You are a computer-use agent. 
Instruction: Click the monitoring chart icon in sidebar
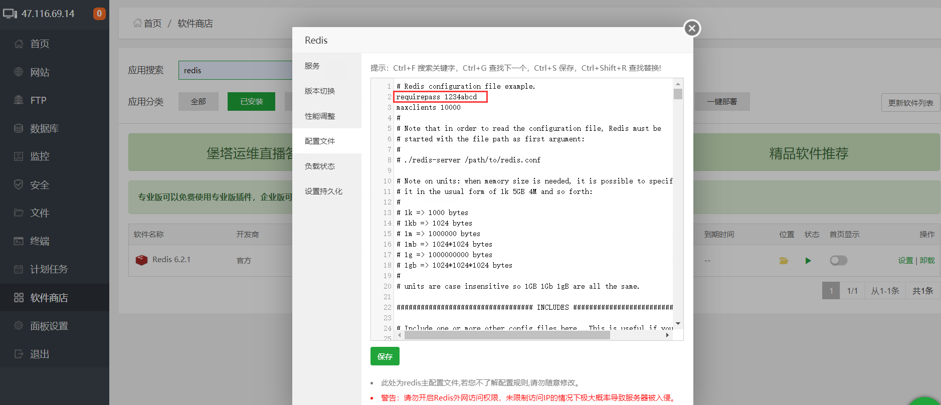click(19, 156)
